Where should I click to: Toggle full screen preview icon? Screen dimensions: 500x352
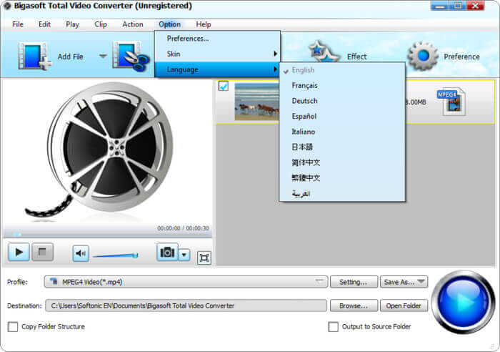pos(204,258)
